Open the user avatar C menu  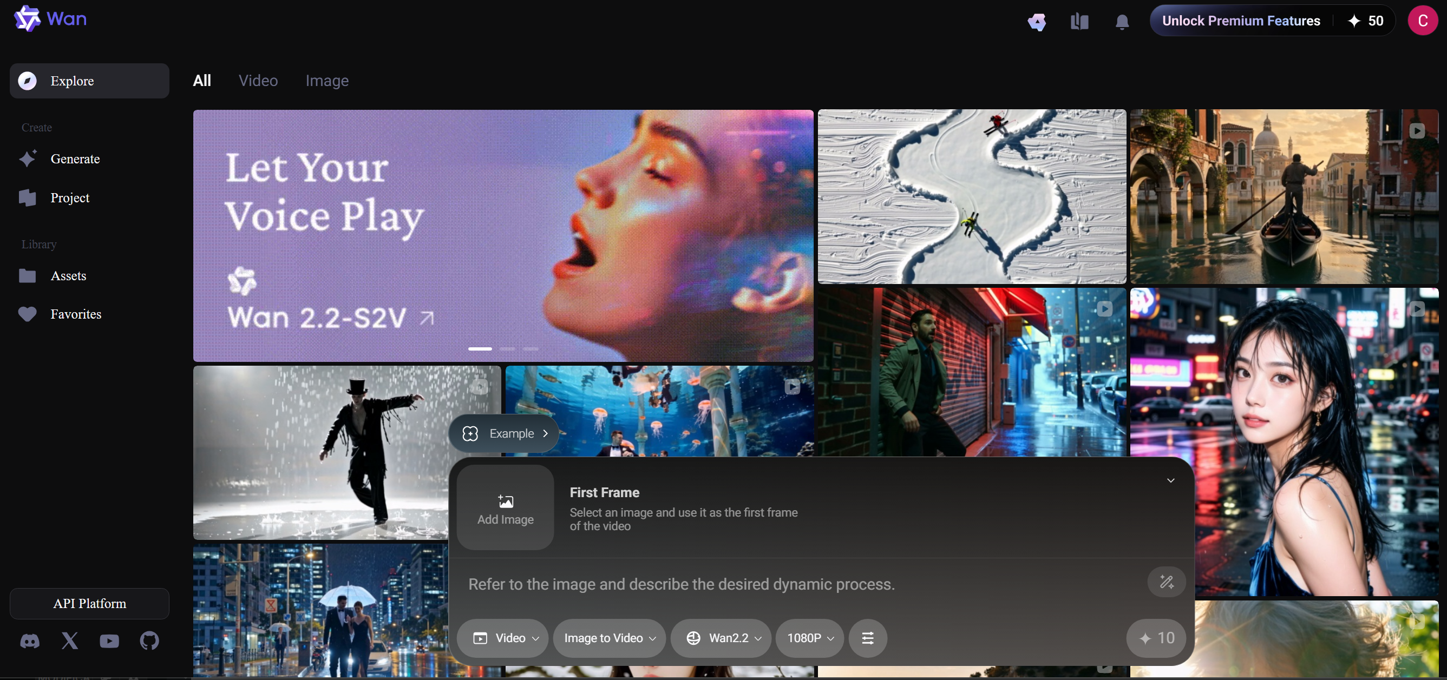coord(1422,21)
